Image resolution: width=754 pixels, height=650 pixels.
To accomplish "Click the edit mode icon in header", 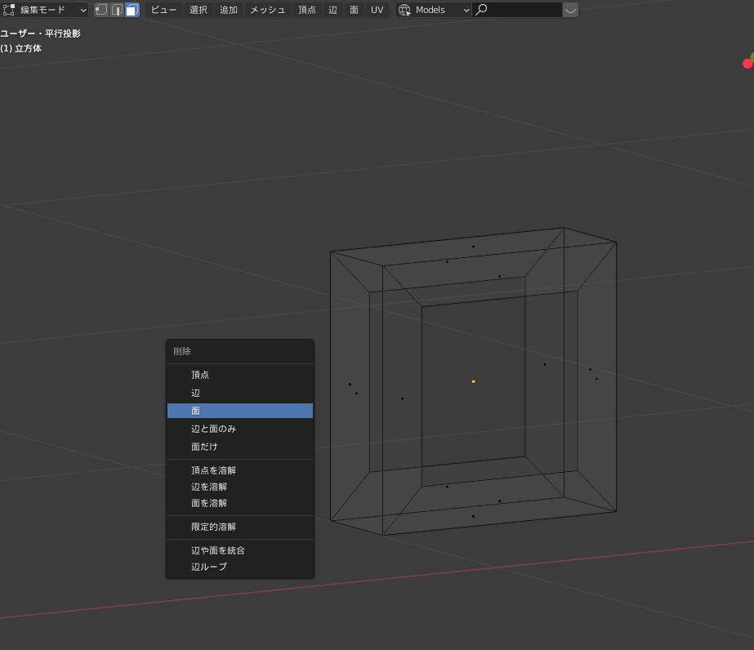I will (9, 10).
